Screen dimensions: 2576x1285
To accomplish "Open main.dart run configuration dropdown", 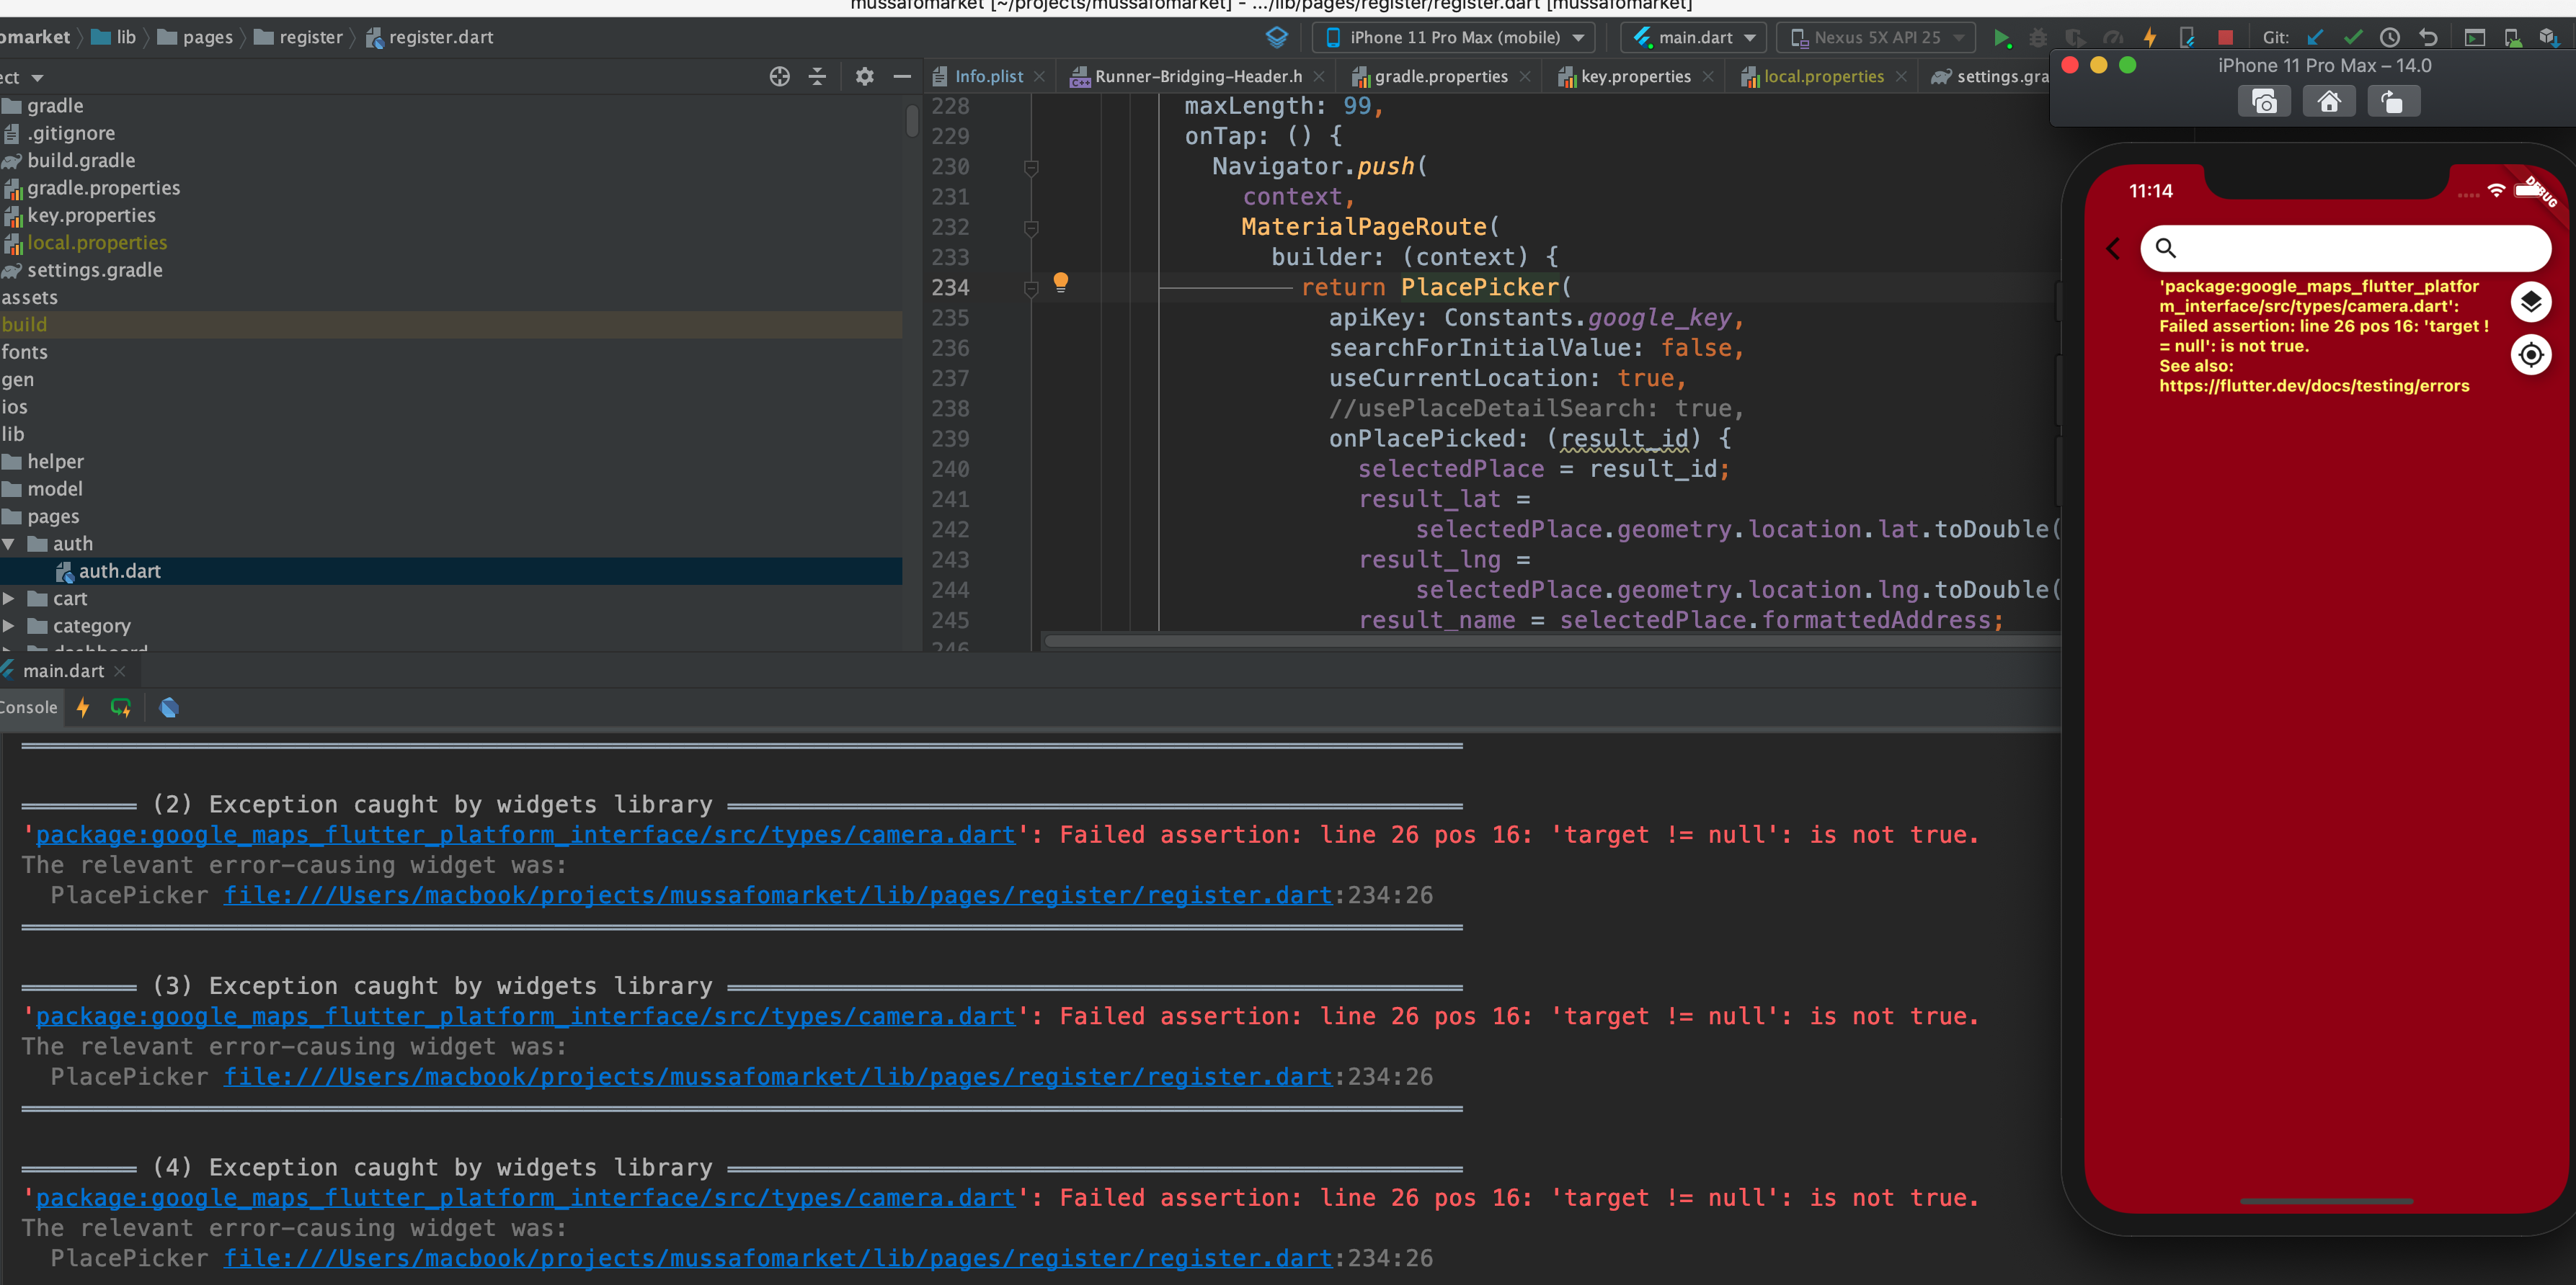I will point(1694,38).
